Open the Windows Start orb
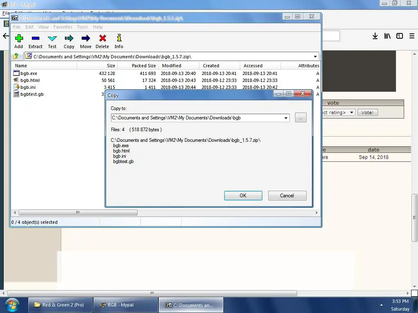This screenshot has height=313, width=418. pos(12,305)
